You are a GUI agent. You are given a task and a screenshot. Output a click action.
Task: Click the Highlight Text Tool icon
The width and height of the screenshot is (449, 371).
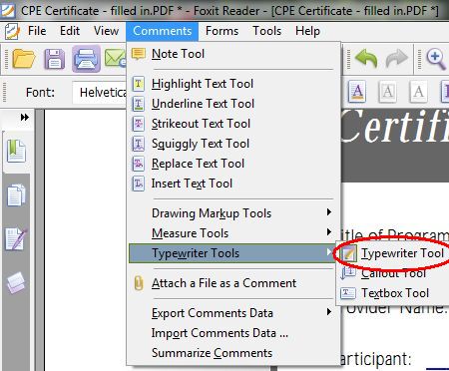[139, 84]
